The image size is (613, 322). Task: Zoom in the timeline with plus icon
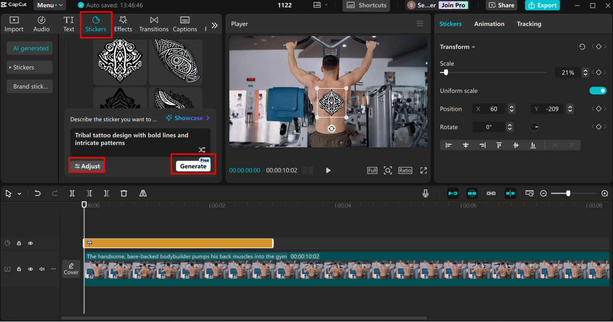[x=605, y=193]
